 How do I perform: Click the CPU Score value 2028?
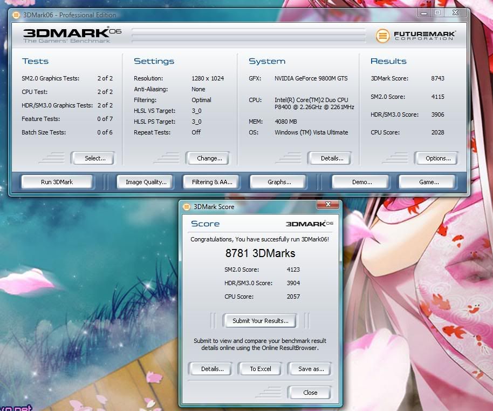pyautogui.click(x=437, y=132)
